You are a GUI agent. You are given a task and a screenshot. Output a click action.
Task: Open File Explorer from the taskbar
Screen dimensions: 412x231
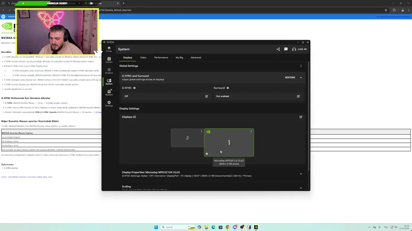(206, 227)
